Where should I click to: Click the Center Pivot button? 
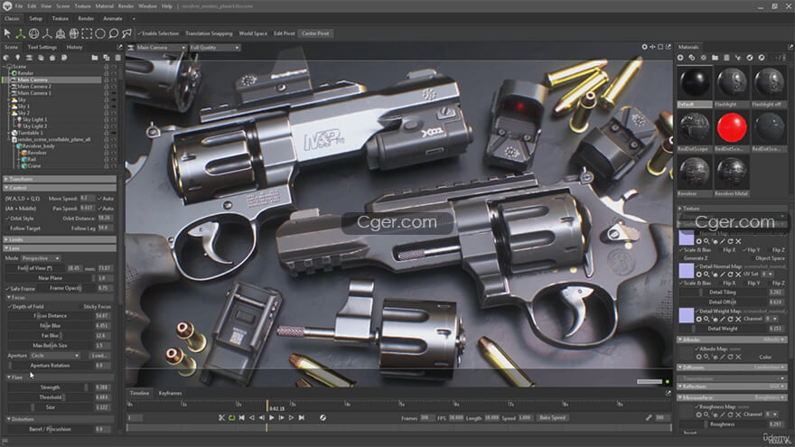tap(315, 33)
